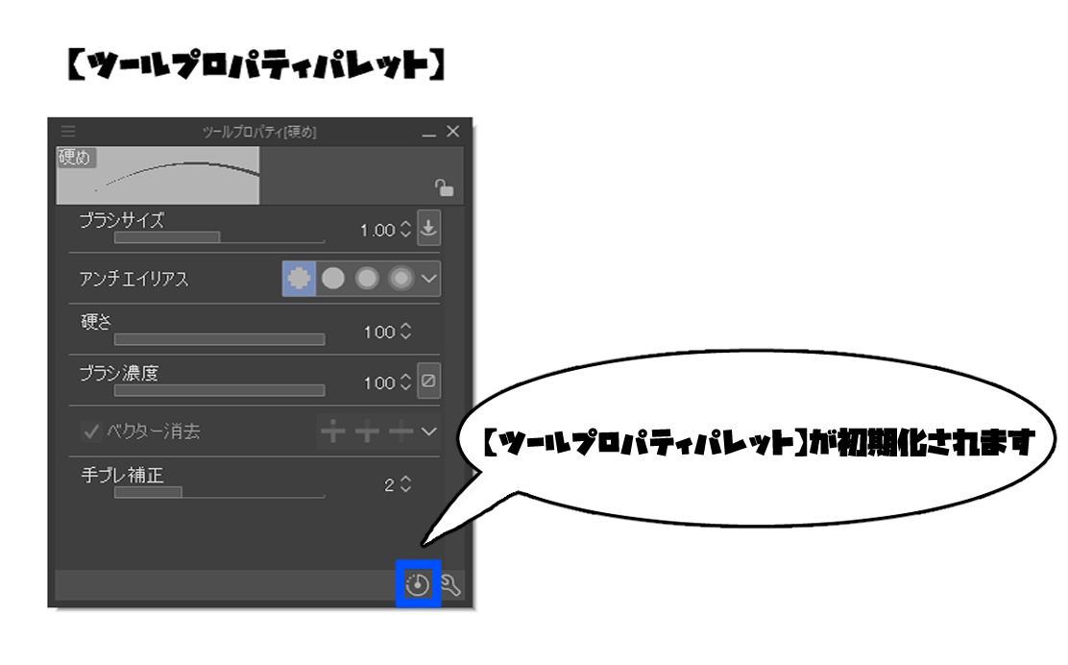1068x665 pixels.
Task: Open the Tool Property palette hamburger menu
Action: 68,131
